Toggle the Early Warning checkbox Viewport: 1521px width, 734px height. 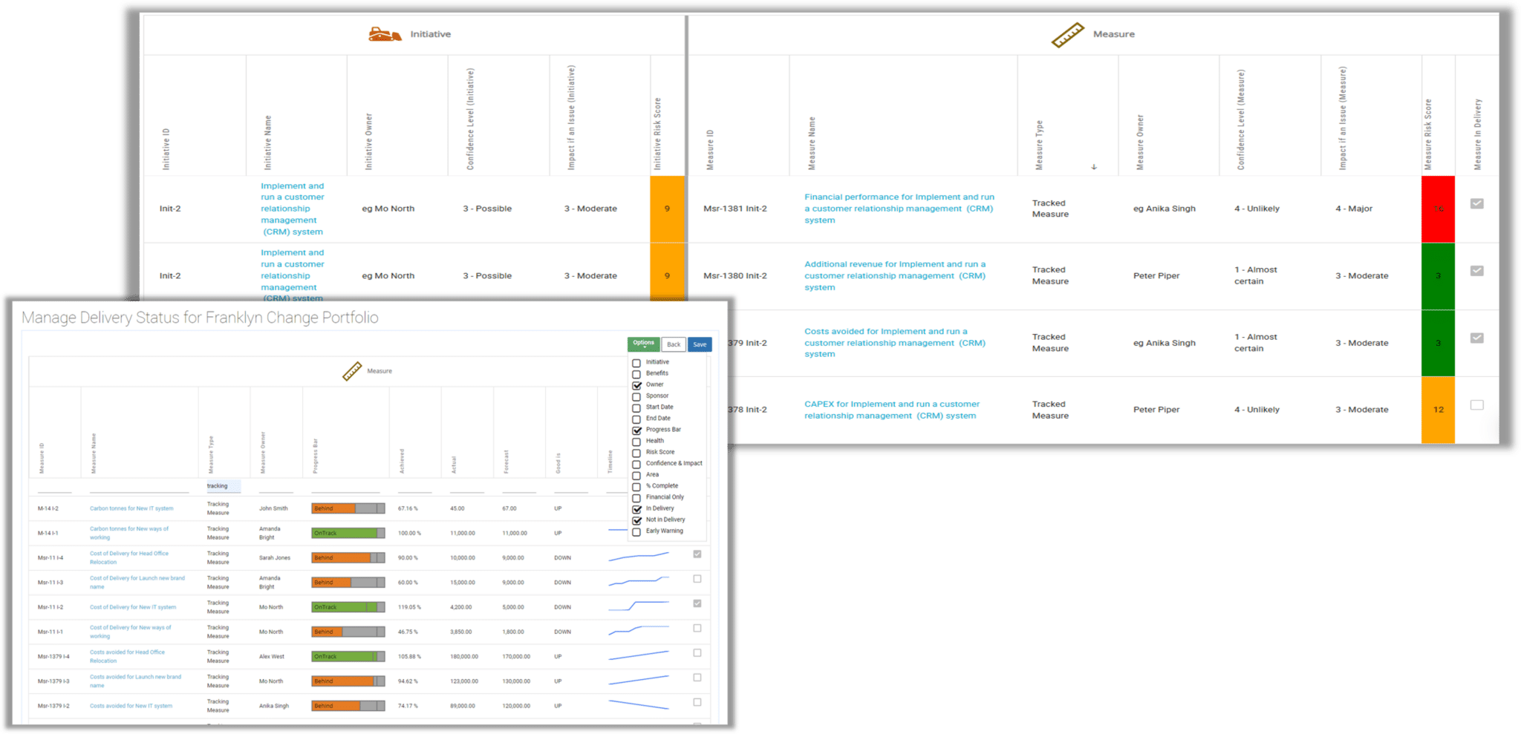[636, 531]
